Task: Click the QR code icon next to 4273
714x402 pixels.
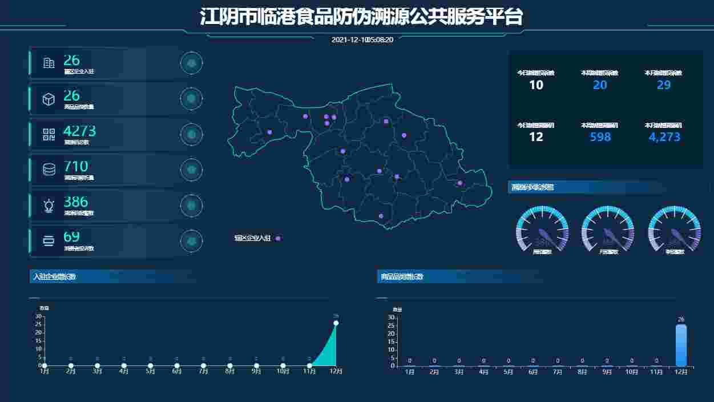Action: click(49, 135)
